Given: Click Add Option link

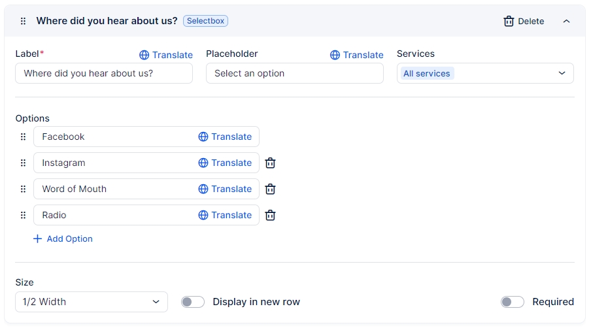Looking at the screenshot, I should [x=63, y=239].
